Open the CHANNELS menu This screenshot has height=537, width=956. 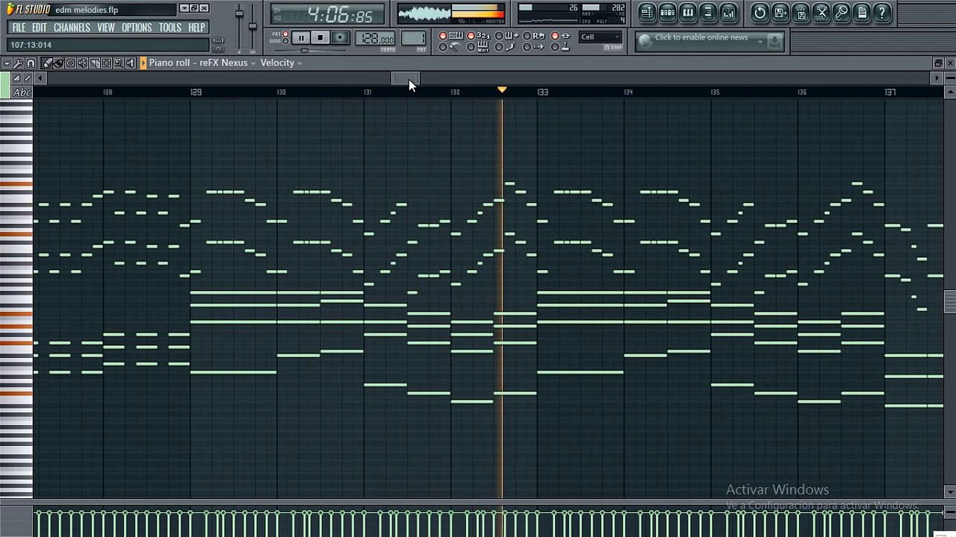(72, 28)
